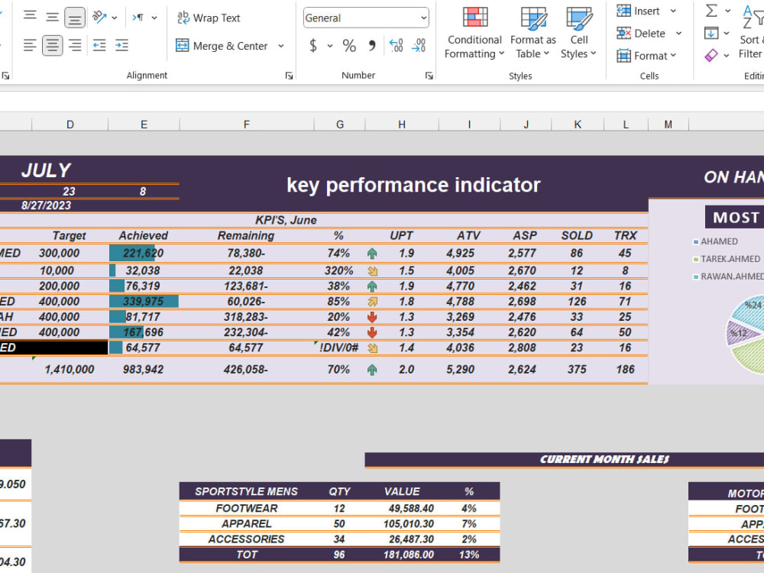
Task: Open Conditional Formatting options
Action: click(474, 34)
